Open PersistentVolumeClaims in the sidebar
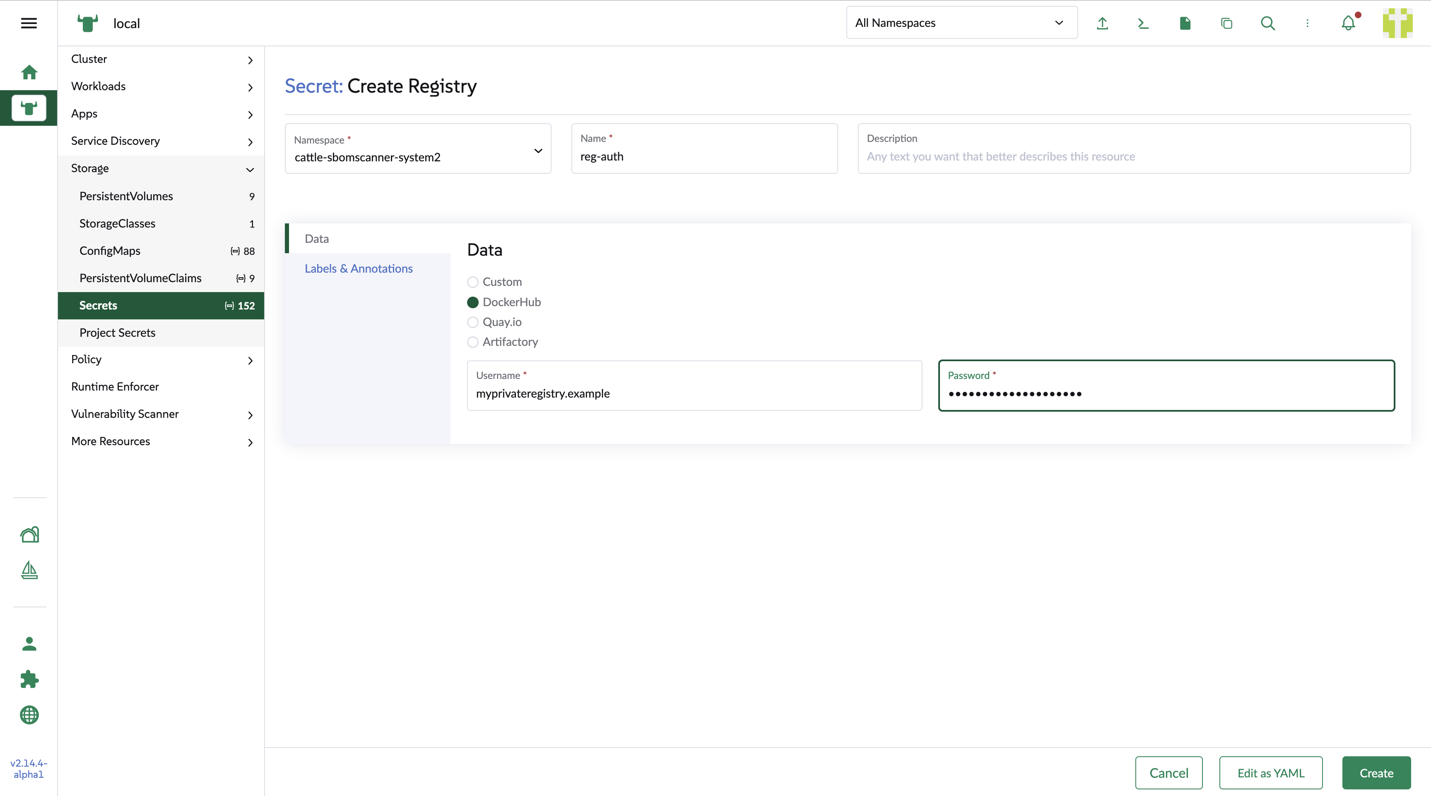1431x796 pixels. coord(161,278)
